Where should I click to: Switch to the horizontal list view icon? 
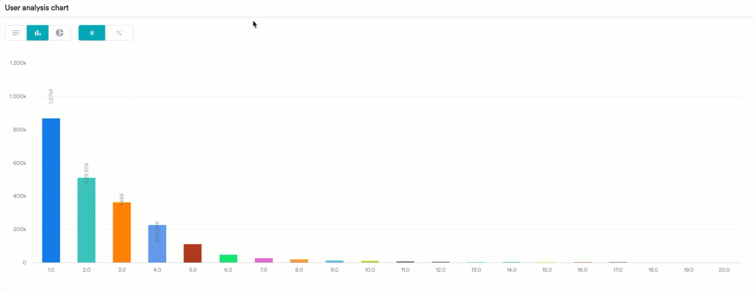[x=16, y=33]
